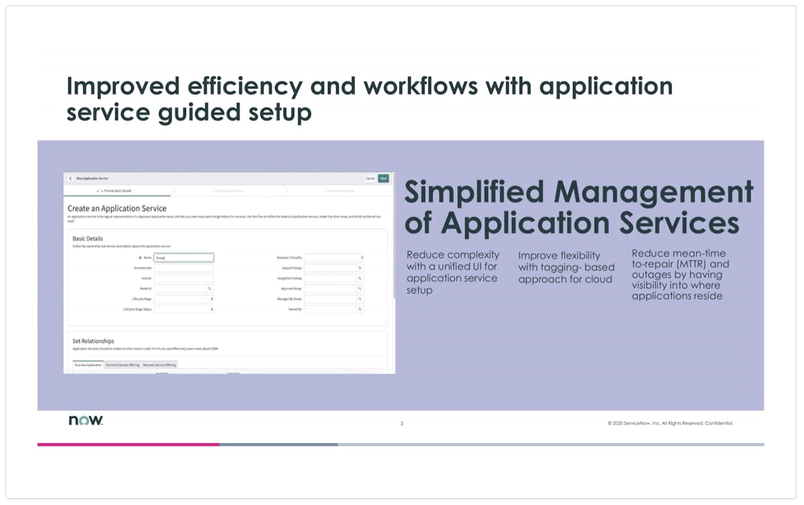Click the Name field containing 'Group'
This screenshot has width=804, height=505.
[x=183, y=257]
